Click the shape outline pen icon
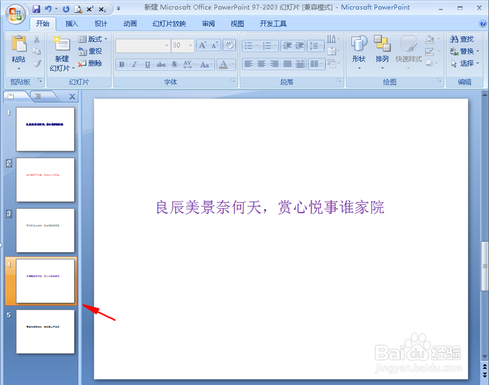The height and width of the screenshot is (385, 489). tap(430, 51)
